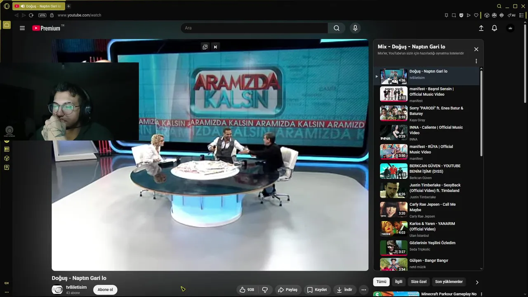
Task: Open the YouTube account avatar menu
Action: click(510, 28)
